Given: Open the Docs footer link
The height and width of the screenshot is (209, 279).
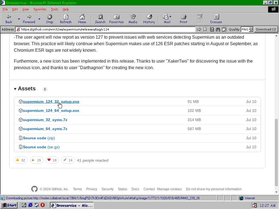Looking at the screenshot, I should coord(135,189).
